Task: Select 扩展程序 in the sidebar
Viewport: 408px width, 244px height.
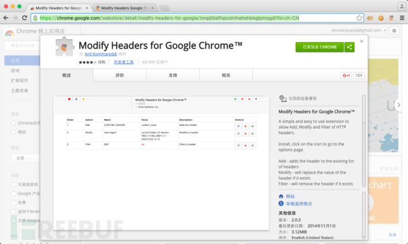Action: pos(20,80)
